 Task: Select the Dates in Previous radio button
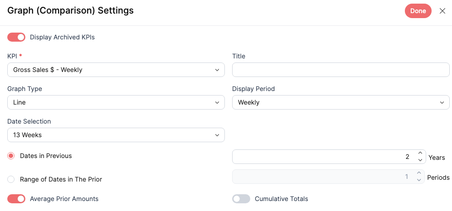click(x=11, y=156)
